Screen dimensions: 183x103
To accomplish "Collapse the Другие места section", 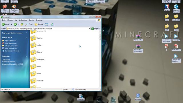I will point(26,37).
